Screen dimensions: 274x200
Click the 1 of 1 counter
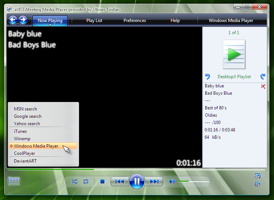pyautogui.click(x=234, y=33)
